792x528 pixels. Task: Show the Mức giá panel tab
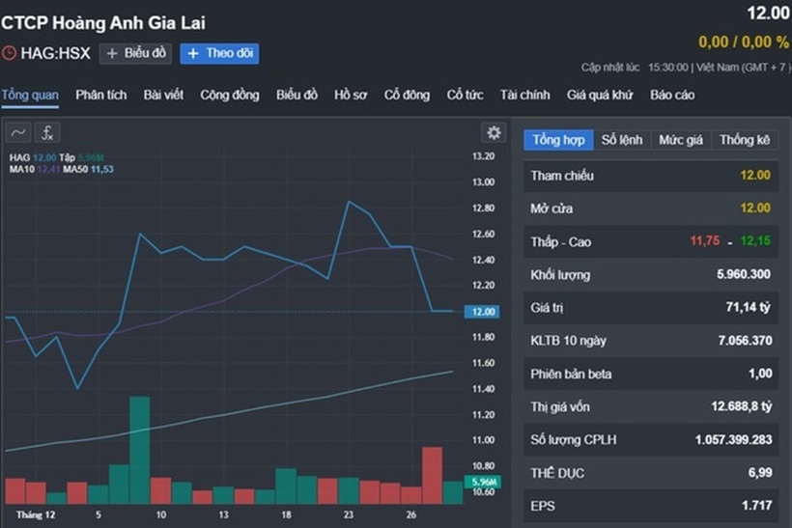[680, 140]
